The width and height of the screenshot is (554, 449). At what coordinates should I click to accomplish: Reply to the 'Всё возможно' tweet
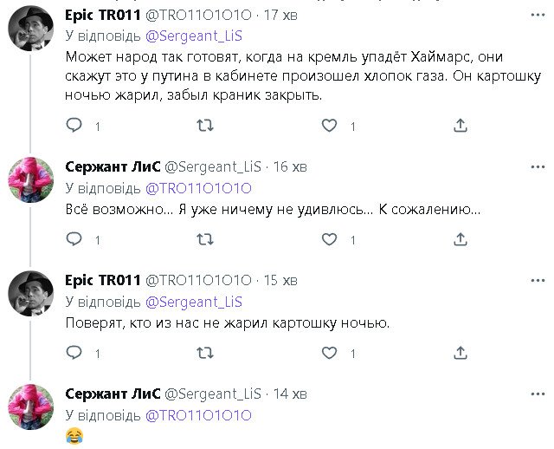[x=74, y=239]
